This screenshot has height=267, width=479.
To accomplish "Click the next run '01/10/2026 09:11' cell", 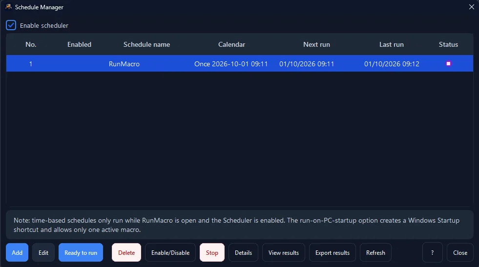I will point(307,64).
